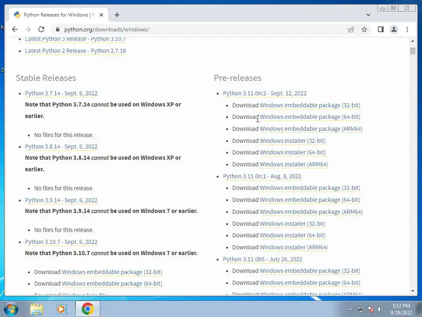
Task: Close the Python Releases for Windows tab
Action: click(x=101, y=15)
